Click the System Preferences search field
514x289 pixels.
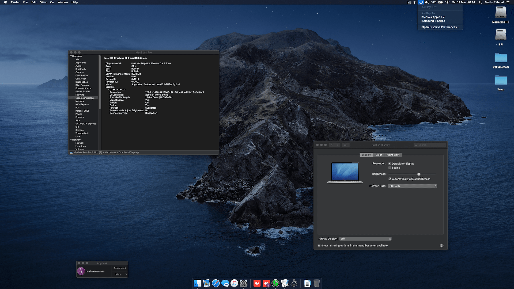point(430,145)
